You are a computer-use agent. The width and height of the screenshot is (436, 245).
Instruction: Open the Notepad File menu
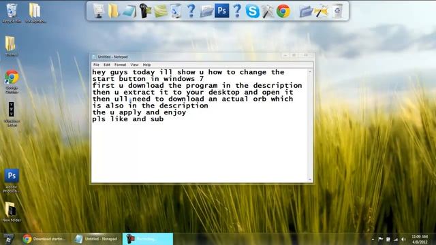click(x=96, y=65)
